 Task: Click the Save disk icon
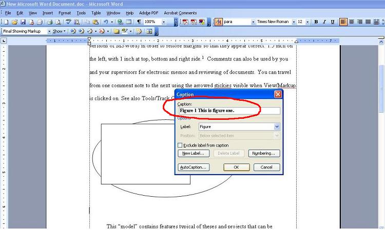pos(23,22)
